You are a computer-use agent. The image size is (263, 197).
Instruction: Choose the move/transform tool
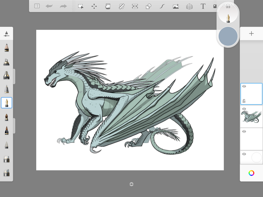point(94,6)
